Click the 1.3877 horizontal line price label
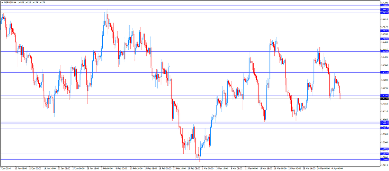This screenshot has width=389, height=171. coord(384,154)
